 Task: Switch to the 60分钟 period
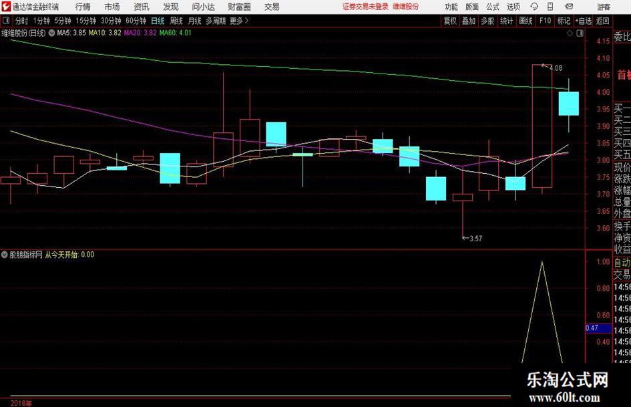point(136,21)
